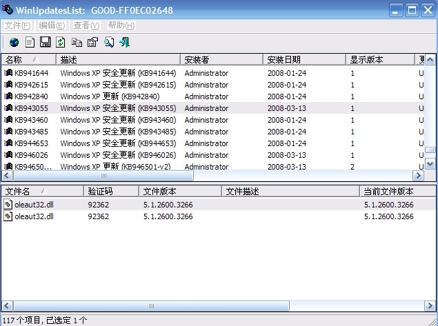Select the KB942615 name cell
The height and width of the screenshot is (326, 438).
(x=31, y=85)
